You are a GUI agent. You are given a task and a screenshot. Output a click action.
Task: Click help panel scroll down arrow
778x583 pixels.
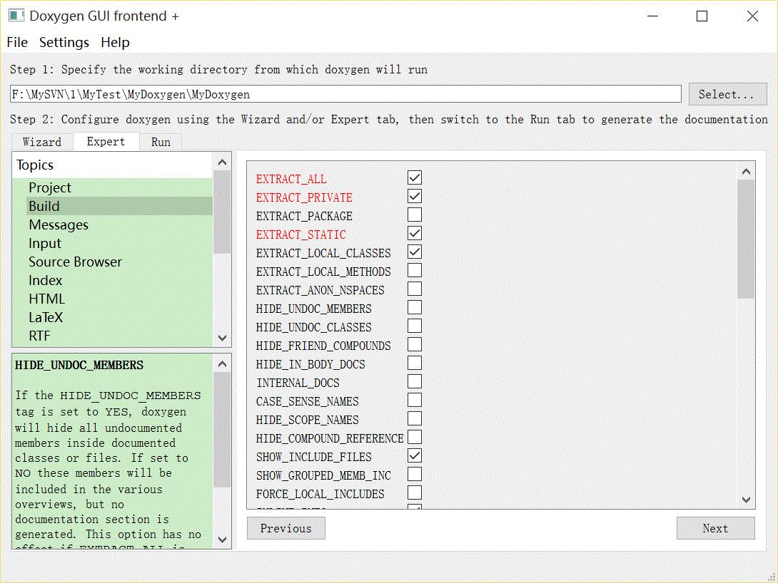click(x=222, y=540)
